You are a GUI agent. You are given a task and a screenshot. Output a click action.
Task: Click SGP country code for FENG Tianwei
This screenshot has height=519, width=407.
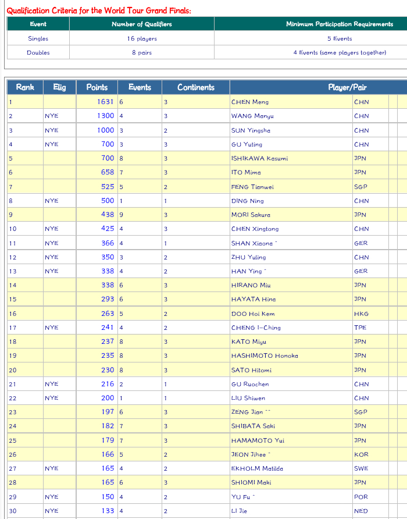coord(360,187)
